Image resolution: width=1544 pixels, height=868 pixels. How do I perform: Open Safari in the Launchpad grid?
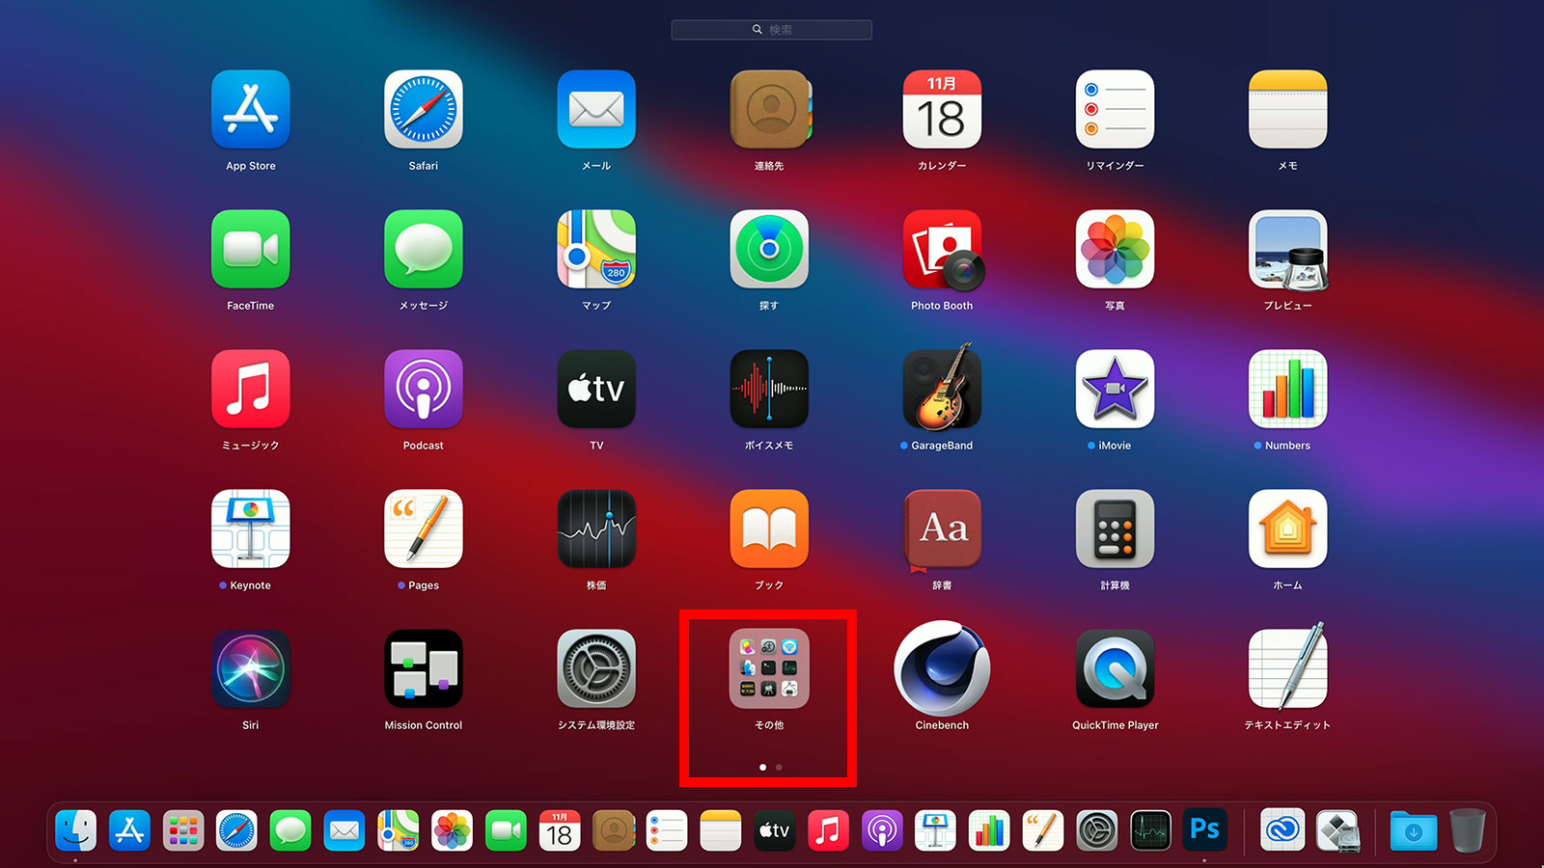423,110
